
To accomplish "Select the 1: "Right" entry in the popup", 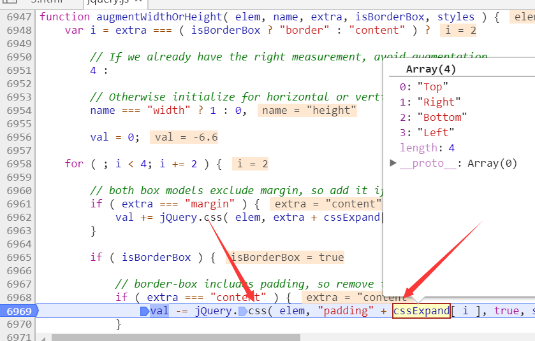I will tap(430, 102).
